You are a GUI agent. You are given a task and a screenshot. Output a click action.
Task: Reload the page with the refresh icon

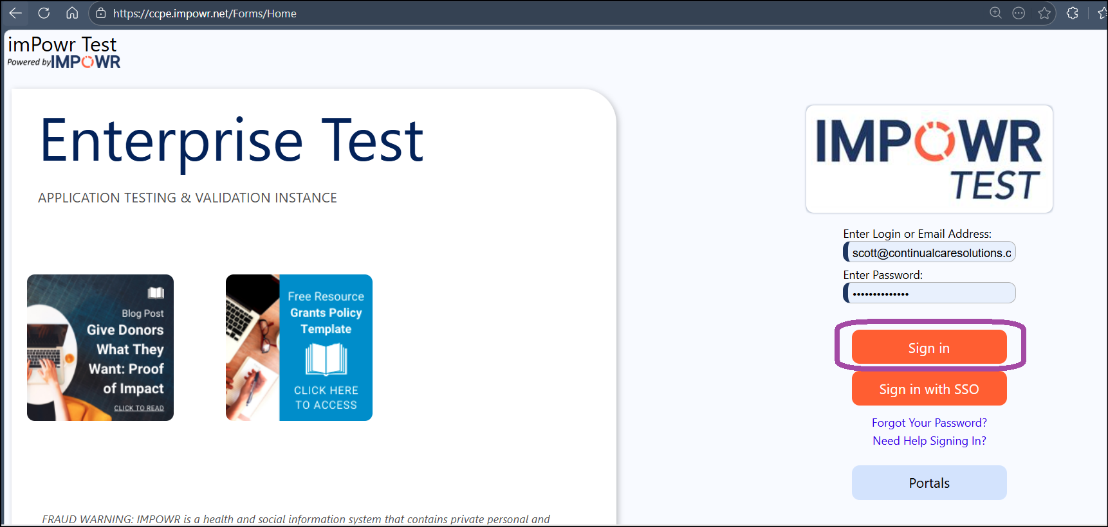point(44,13)
